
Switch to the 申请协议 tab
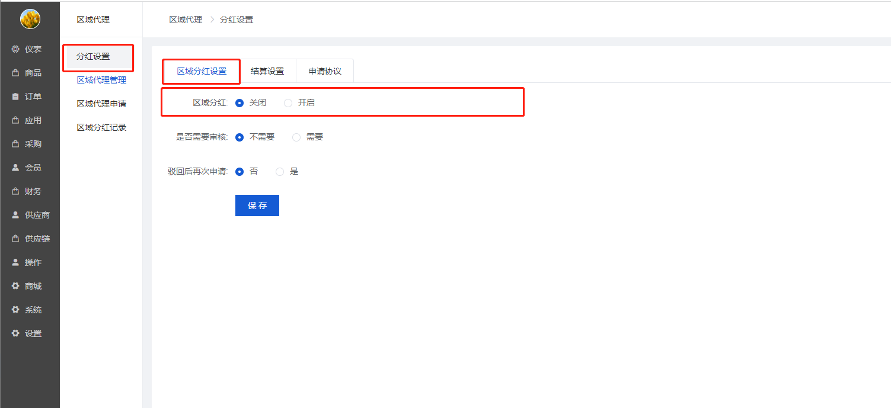point(325,71)
